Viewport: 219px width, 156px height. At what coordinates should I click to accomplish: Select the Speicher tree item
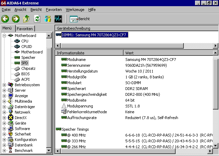[28, 57]
